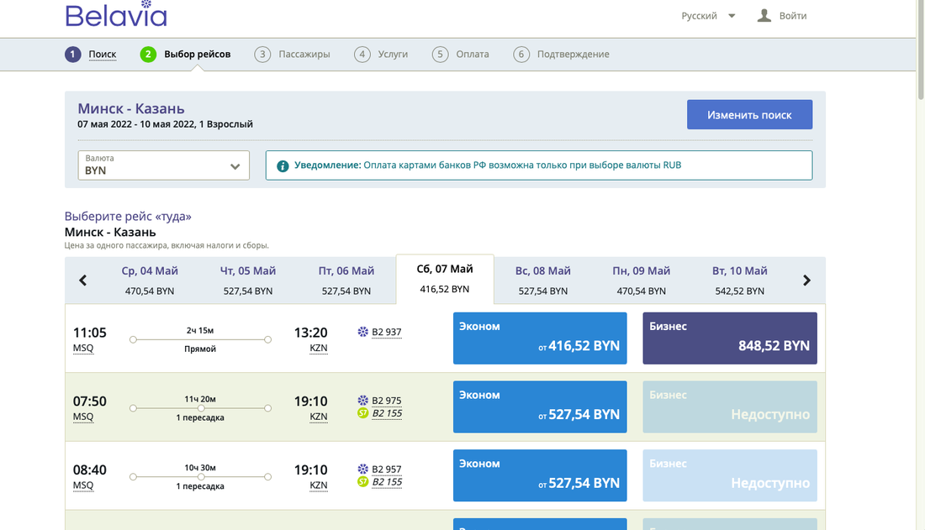Click the Belavia logo
This screenshot has height=530, width=925.
click(115, 15)
